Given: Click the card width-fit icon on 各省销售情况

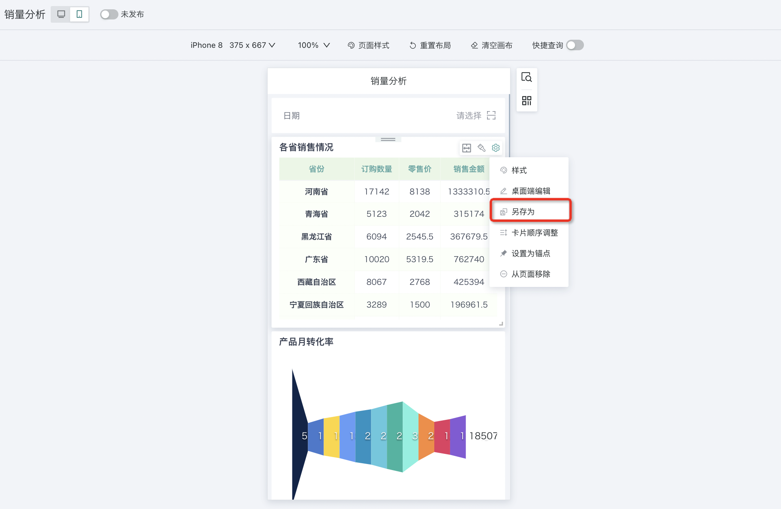Looking at the screenshot, I should click(x=467, y=148).
